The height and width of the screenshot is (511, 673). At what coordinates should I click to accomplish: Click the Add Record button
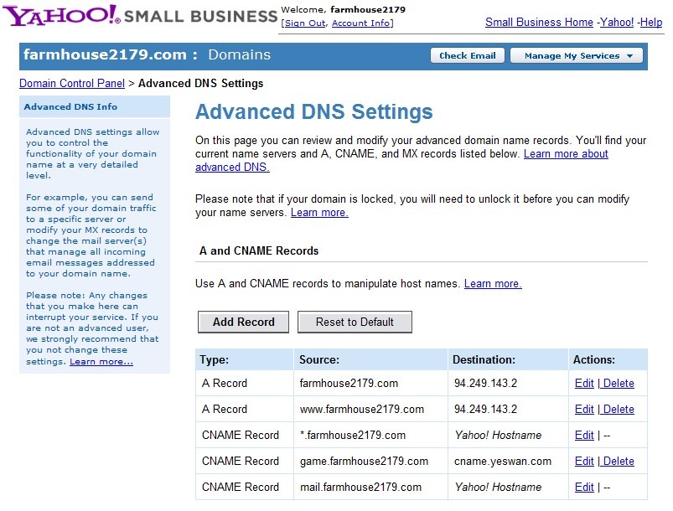[243, 322]
